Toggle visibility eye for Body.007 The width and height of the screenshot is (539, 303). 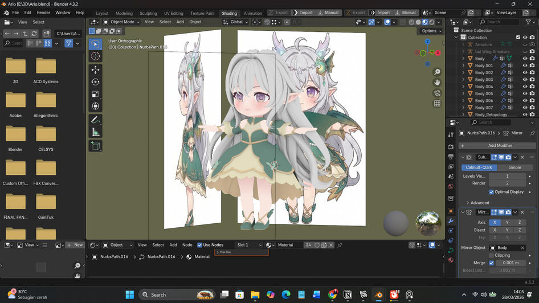(x=525, y=108)
